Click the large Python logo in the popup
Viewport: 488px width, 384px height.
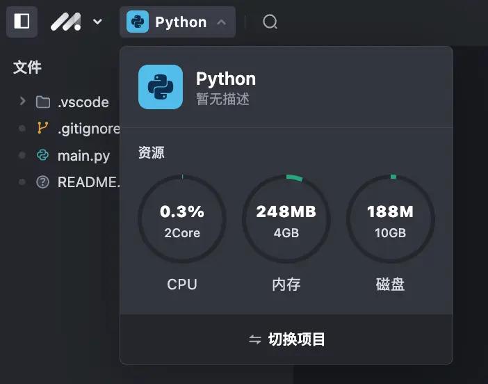(161, 87)
